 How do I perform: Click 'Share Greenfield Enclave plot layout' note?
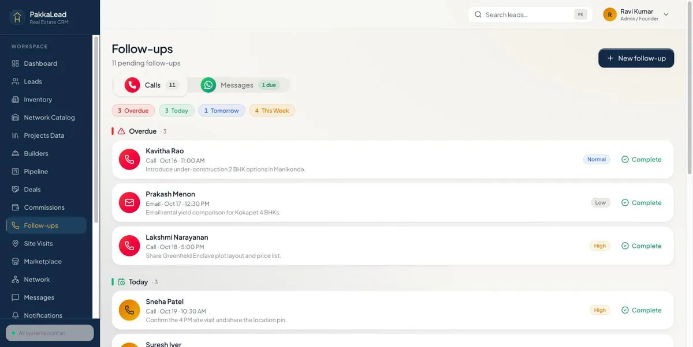point(213,256)
